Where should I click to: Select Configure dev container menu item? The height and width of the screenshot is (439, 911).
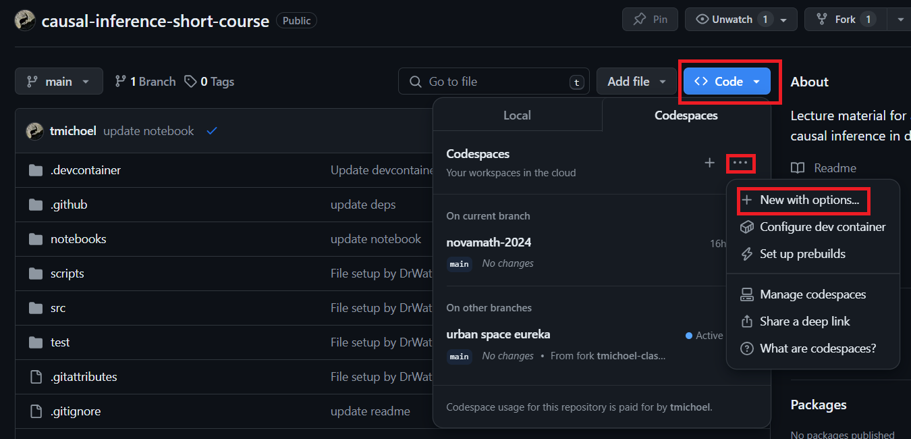[813, 227]
